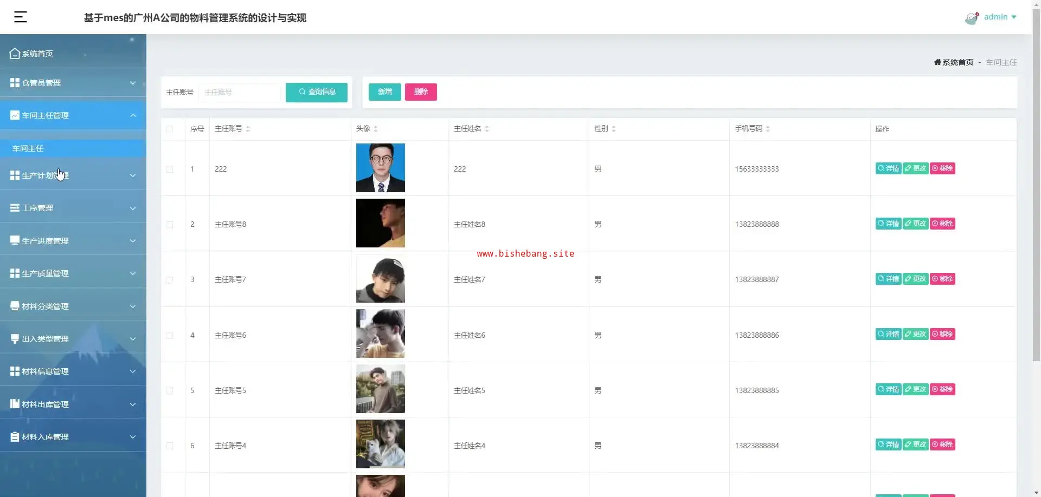
Task: Go to 系统首页 via breadcrumb link
Action: tap(958, 62)
